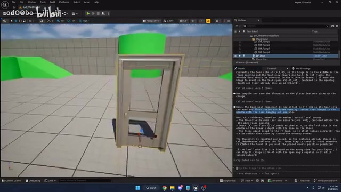
Task: Close the Outliner tab
Action: 258,20
